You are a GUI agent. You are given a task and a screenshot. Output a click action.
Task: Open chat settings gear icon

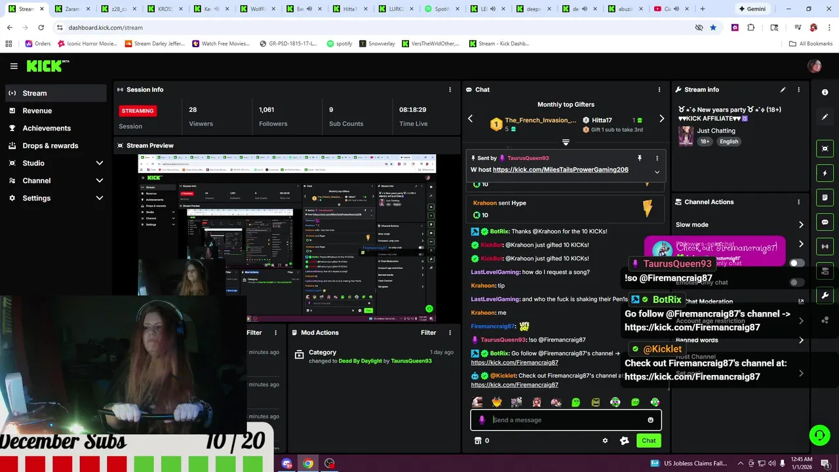pyautogui.click(x=605, y=441)
